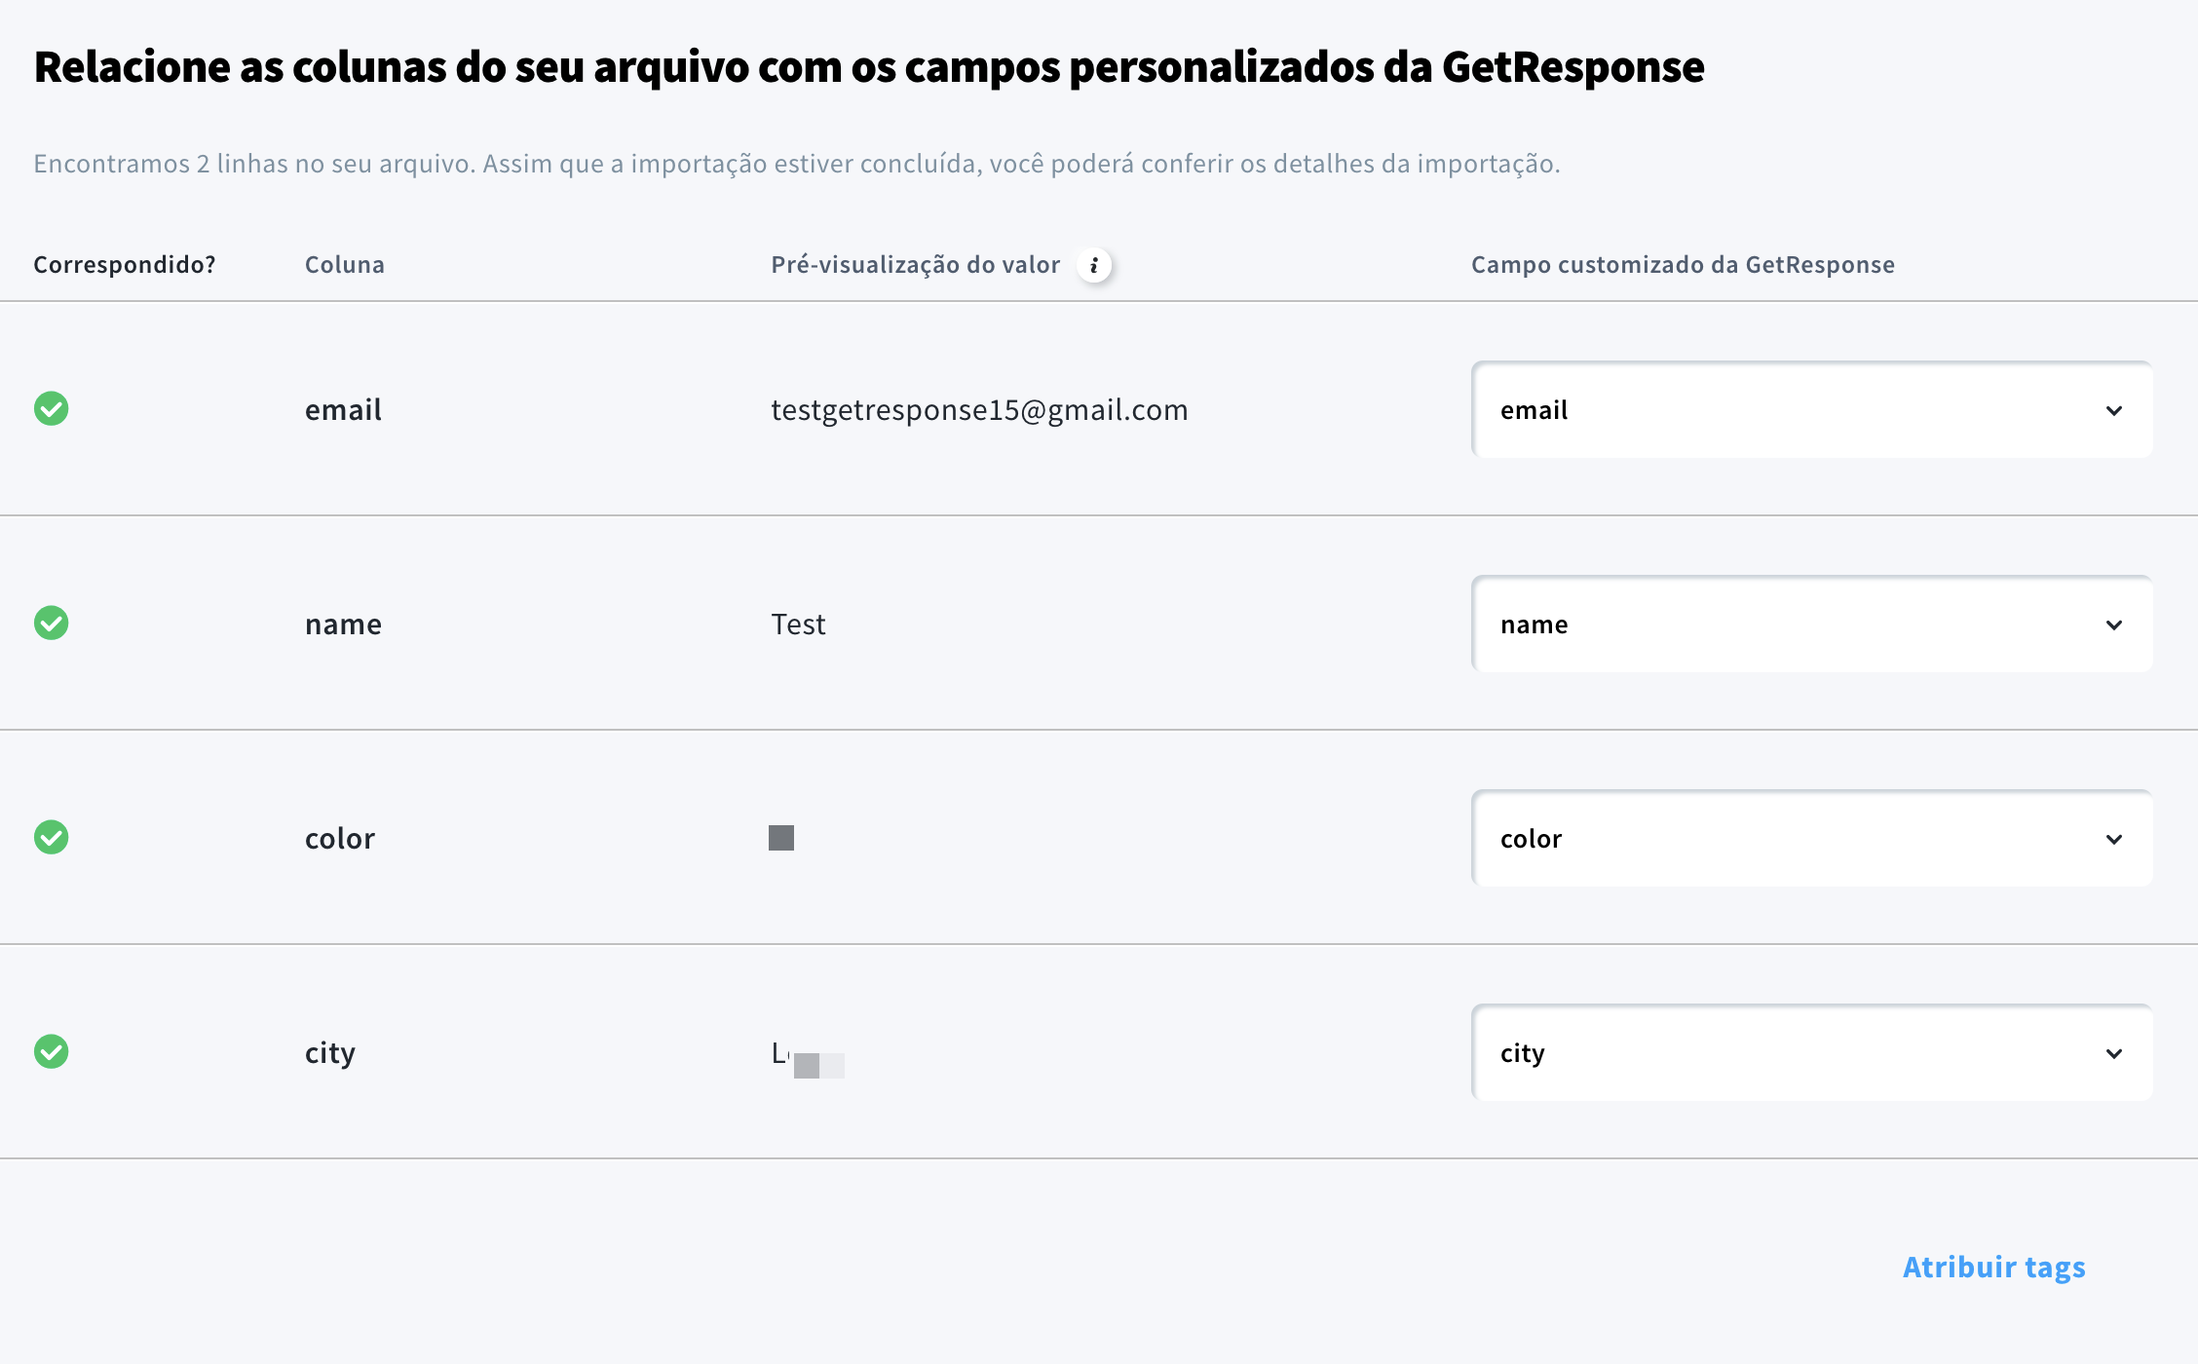Click the Pré-visualização do valor header text
Image resolution: width=2198 pixels, height=1364 pixels.
click(x=916, y=265)
